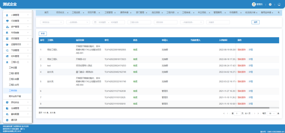285x133 pixels.
Task: Click the screen icon in top bar
Action: pos(279,4)
